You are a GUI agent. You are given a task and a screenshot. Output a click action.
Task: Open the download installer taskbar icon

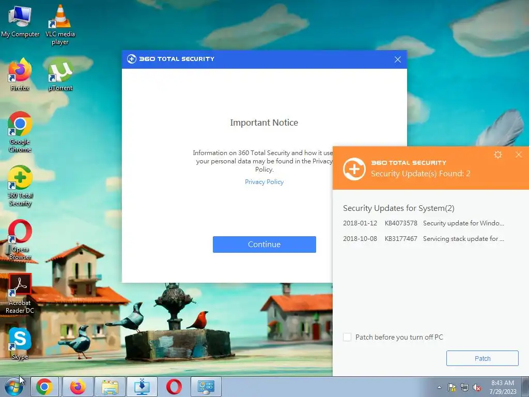point(142,387)
